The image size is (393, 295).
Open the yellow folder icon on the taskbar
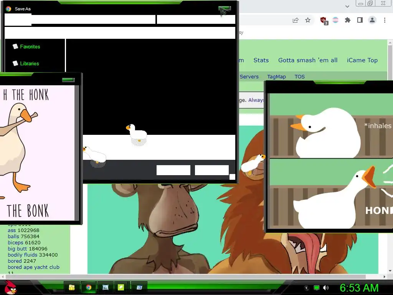(x=72, y=287)
